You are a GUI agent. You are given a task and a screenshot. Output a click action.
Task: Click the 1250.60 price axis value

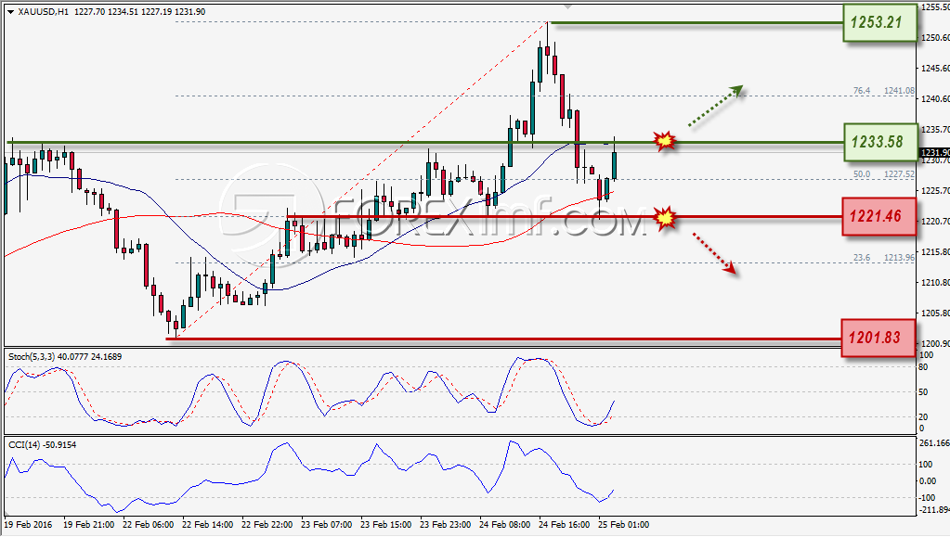(935, 37)
